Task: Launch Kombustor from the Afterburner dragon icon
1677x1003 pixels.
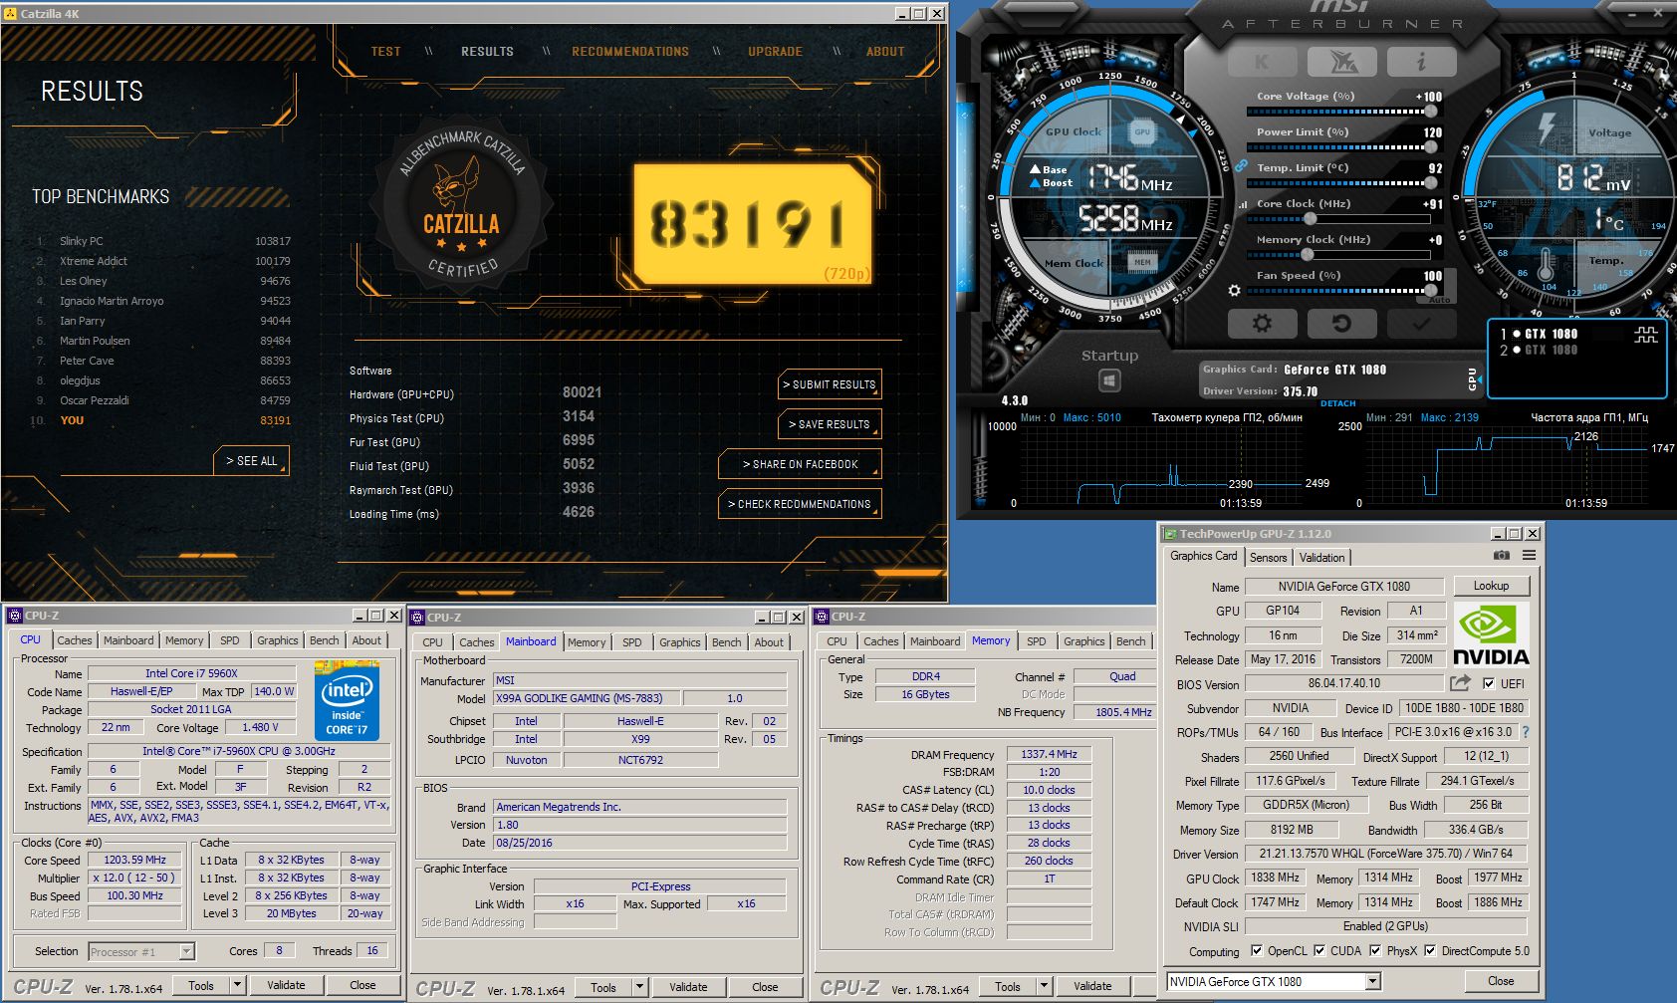Action: click(x=1344, y=62)
